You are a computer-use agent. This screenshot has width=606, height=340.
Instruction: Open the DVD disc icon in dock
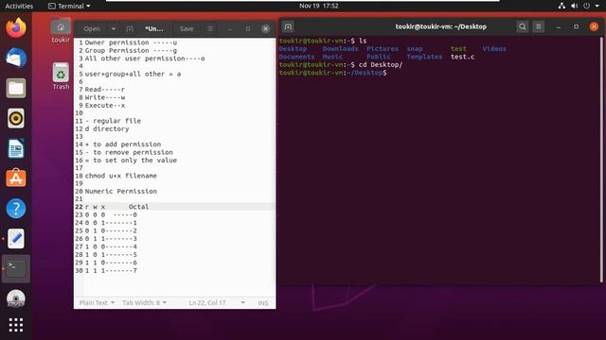[16, 298]
